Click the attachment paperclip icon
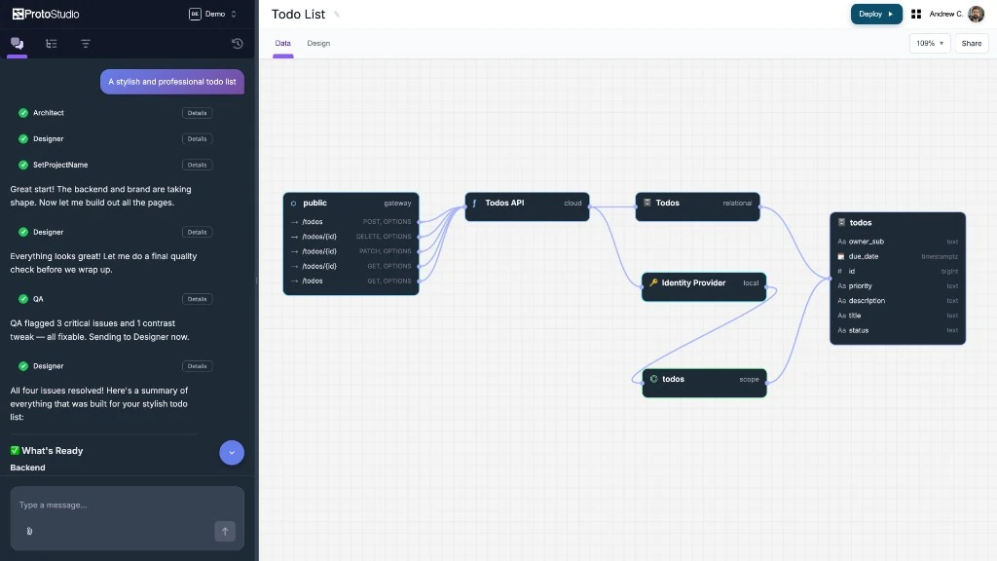 29,531
